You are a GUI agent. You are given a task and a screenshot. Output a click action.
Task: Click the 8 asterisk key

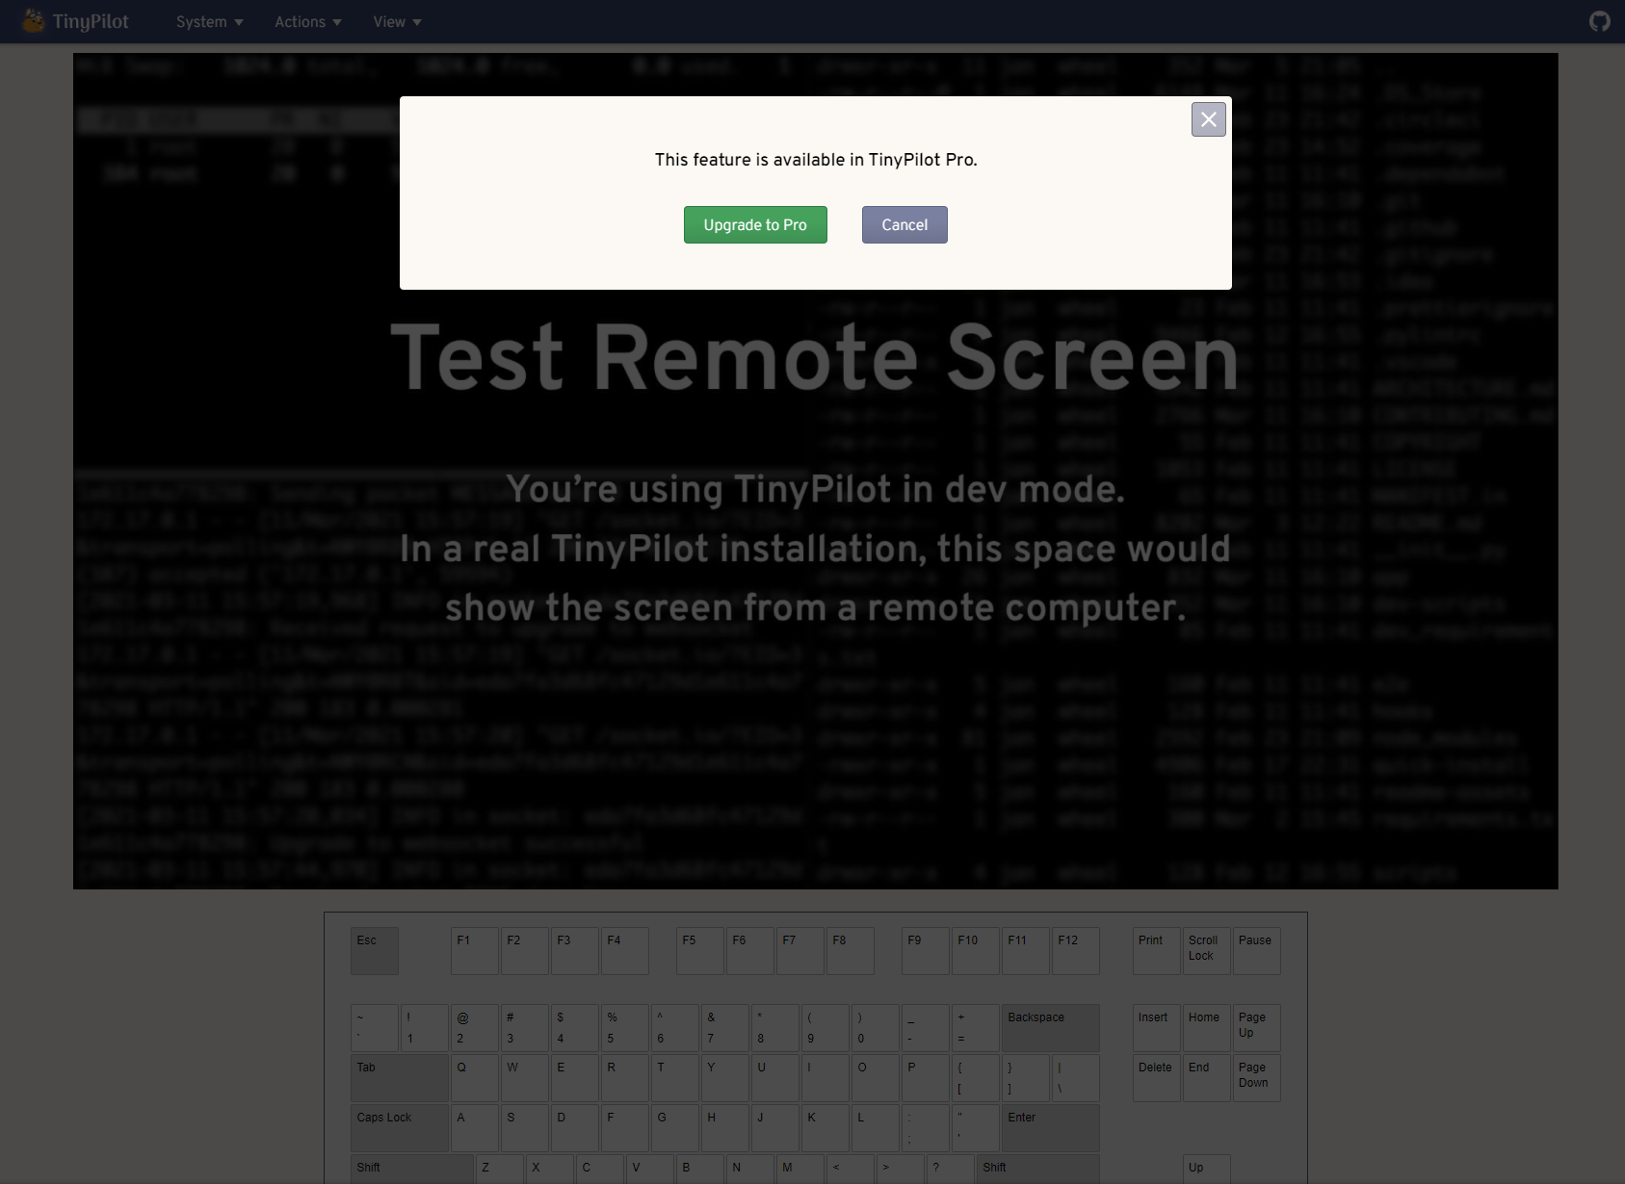coord(775,1028)
